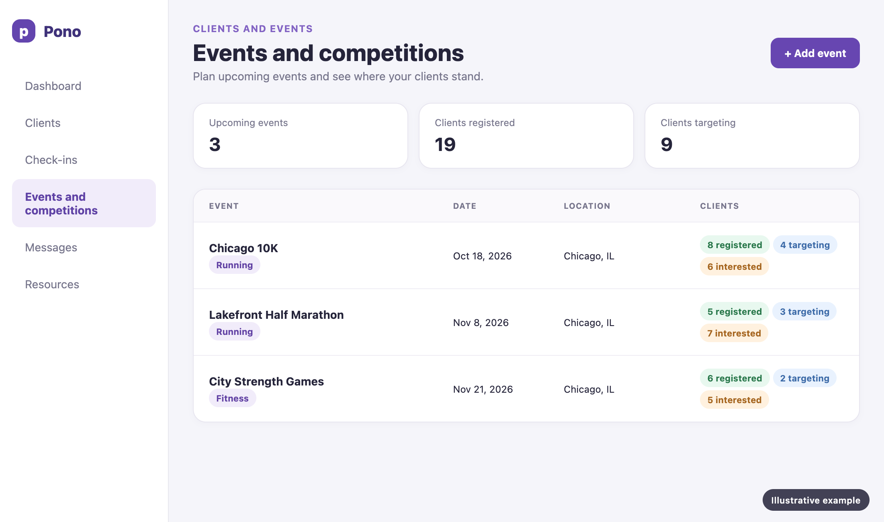This screenshot has height=522, width=884.
Task: Click the value 19 under Clients registered
Action: (445, 145)
